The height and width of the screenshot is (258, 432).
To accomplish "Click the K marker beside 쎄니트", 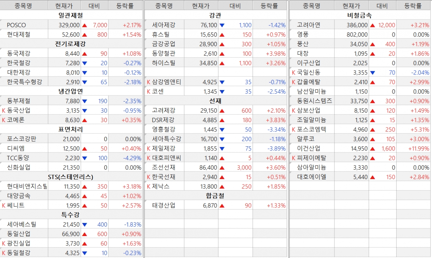I will point(4,205).
